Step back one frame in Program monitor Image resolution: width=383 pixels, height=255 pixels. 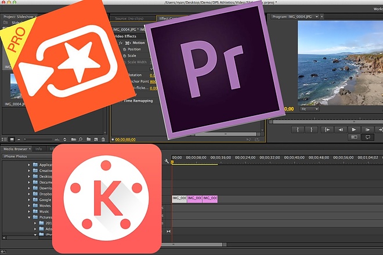[341, 130]
